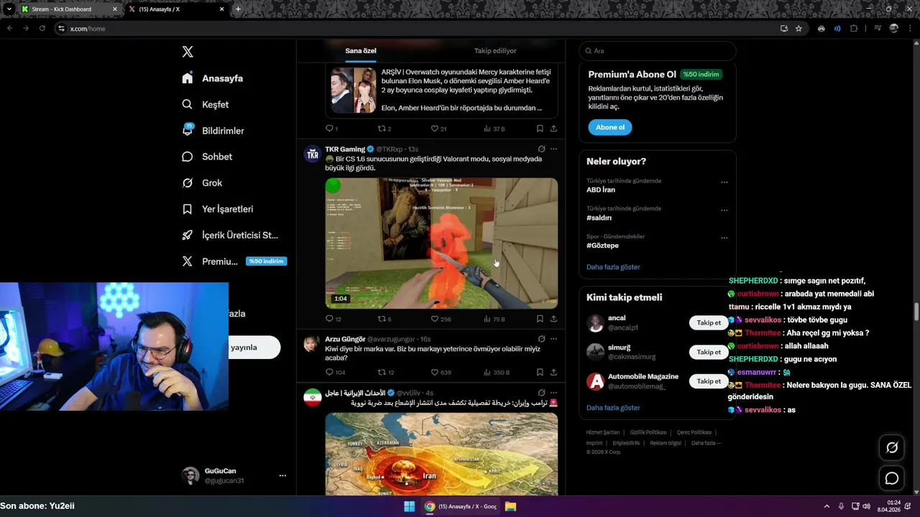Open Grok from the sidebar

click(x=202, y=182)
